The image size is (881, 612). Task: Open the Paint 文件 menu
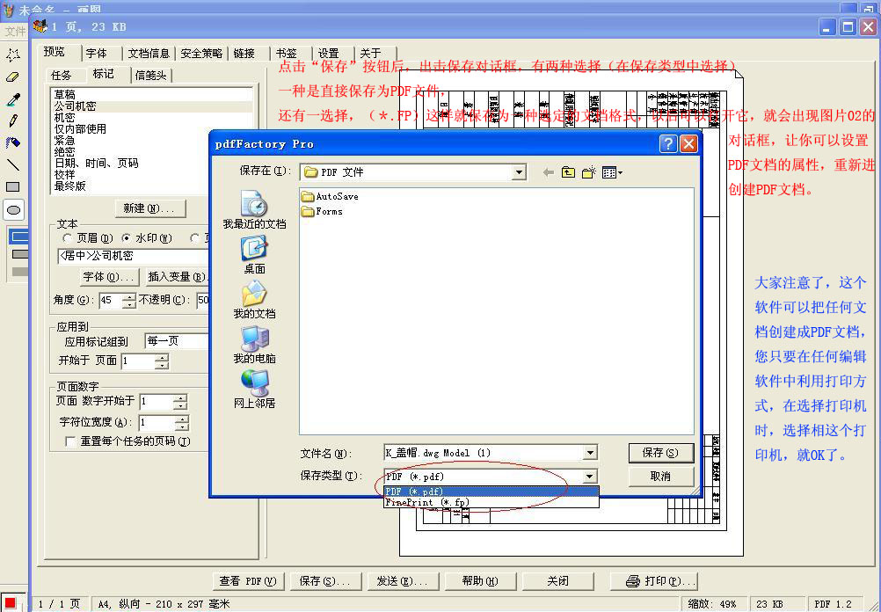coord(15,32)
